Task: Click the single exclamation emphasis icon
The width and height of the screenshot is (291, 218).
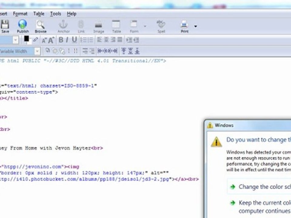Action: click(69, 51)
